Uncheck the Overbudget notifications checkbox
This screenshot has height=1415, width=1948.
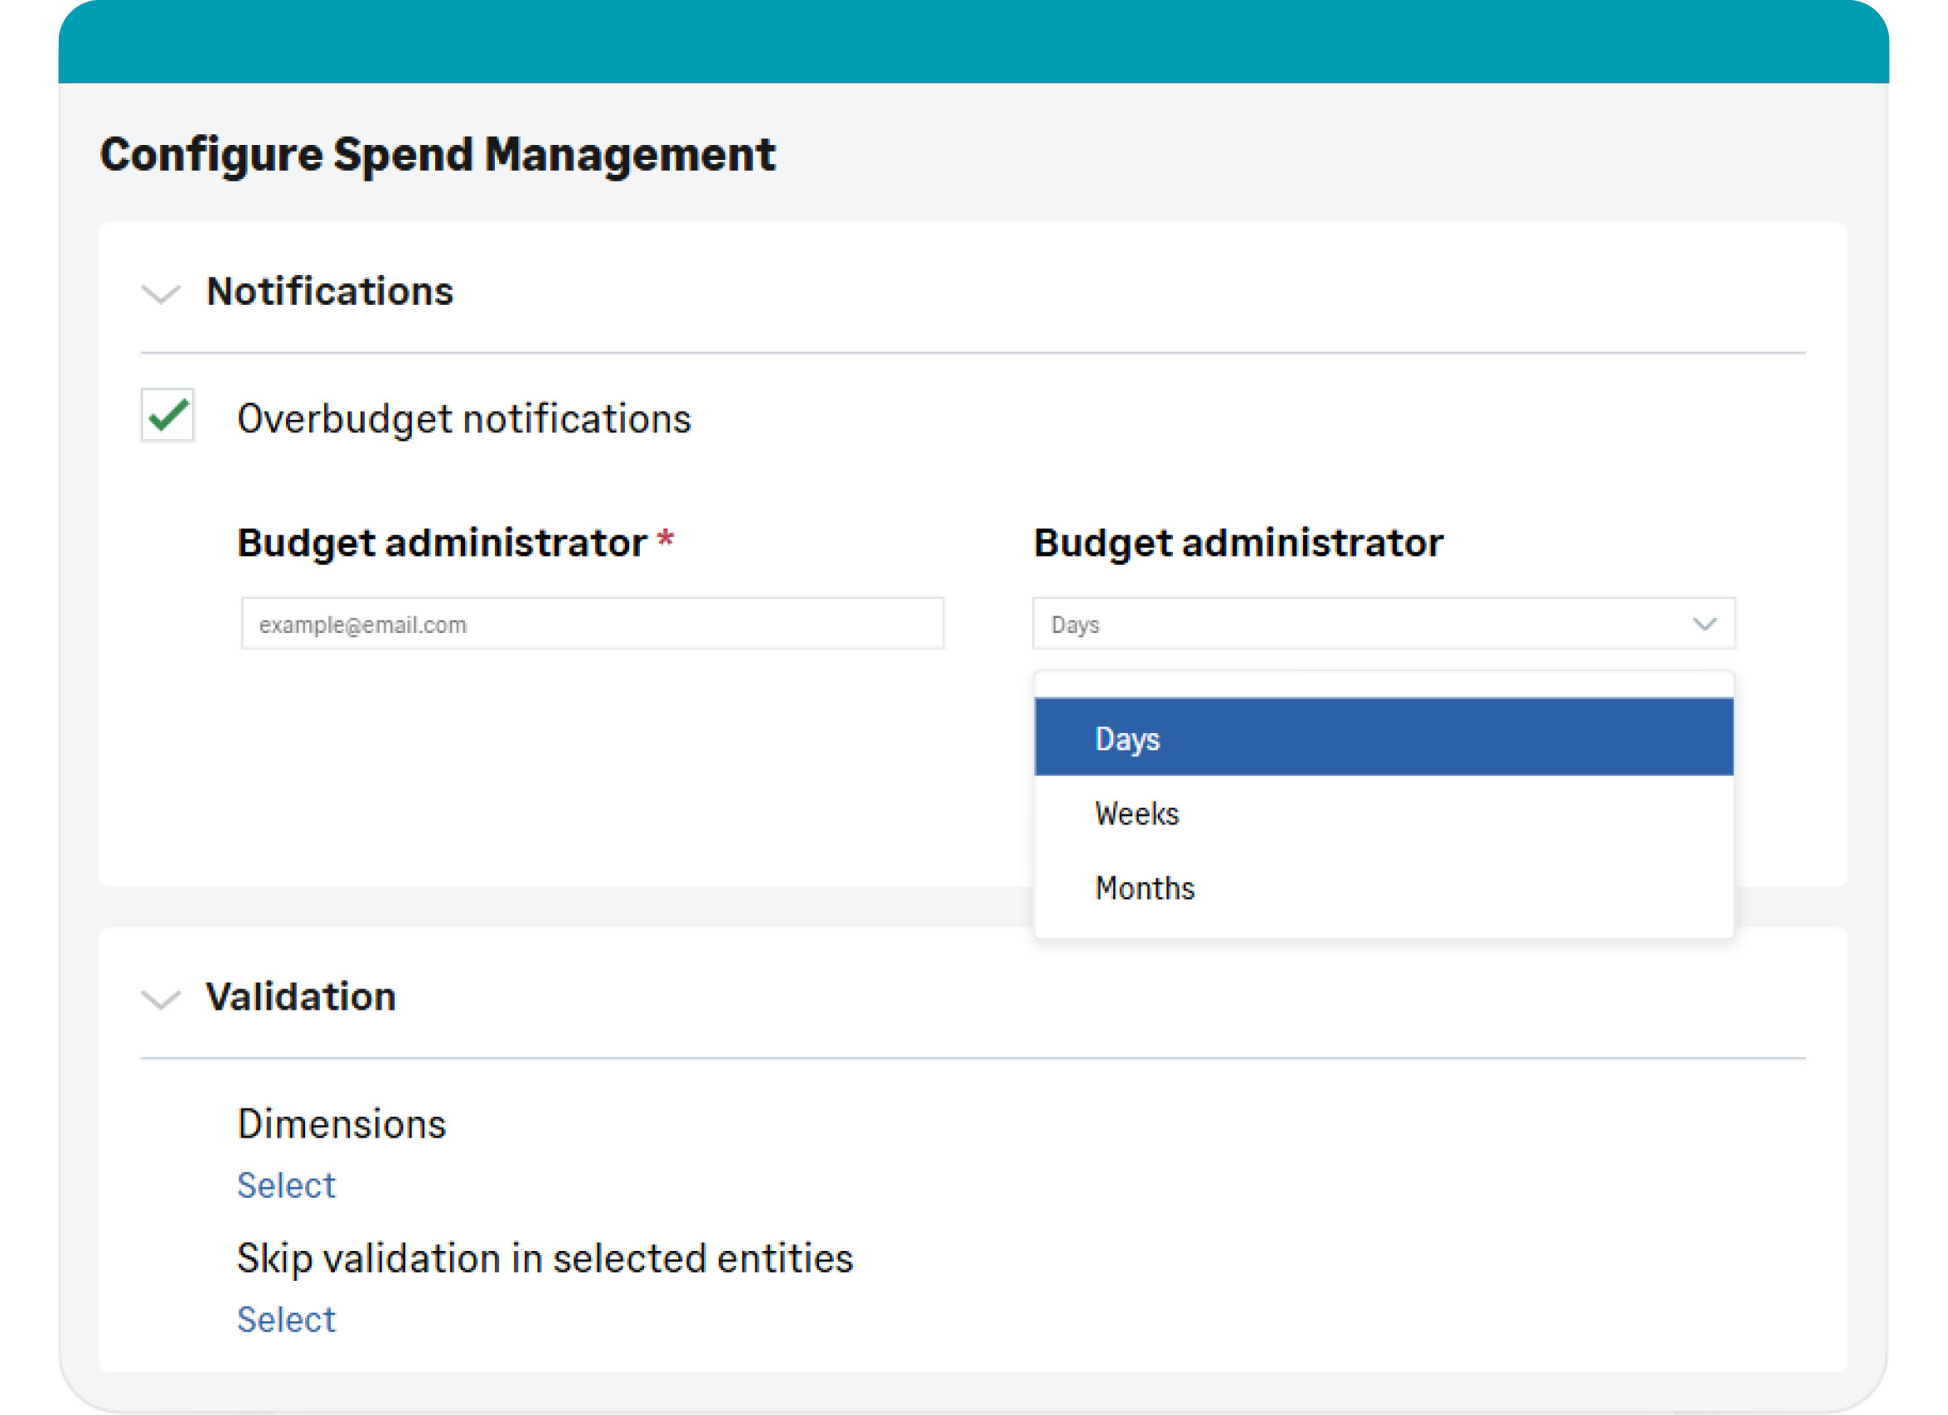[167, 417]
